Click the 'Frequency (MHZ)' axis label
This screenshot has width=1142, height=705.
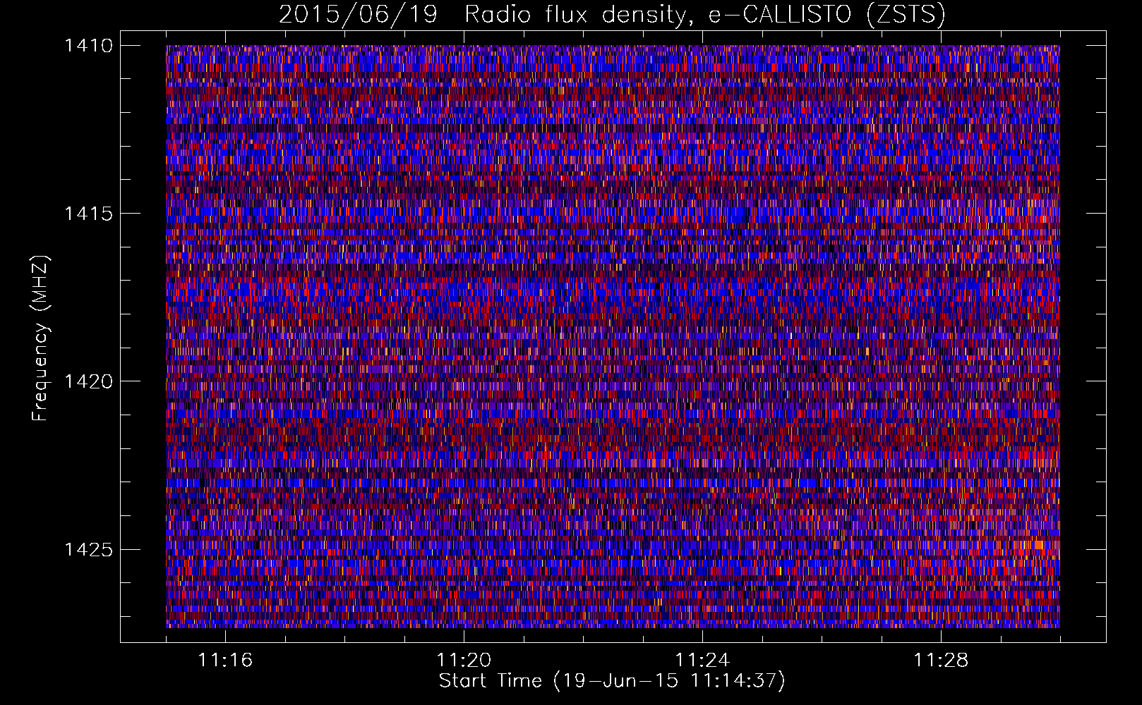[x=40, y=338]
